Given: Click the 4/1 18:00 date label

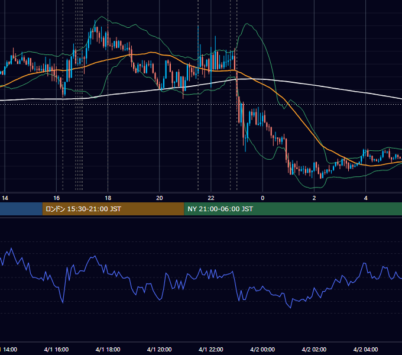Looking at the screenshot, I should point(108,350).
